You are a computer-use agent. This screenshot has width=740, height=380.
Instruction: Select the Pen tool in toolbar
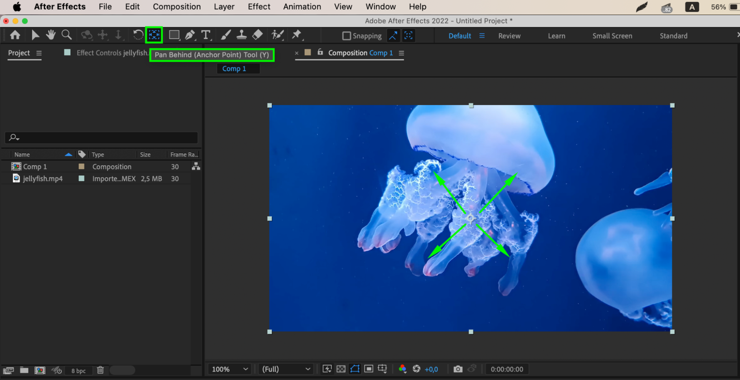click(x=190, y=35)
